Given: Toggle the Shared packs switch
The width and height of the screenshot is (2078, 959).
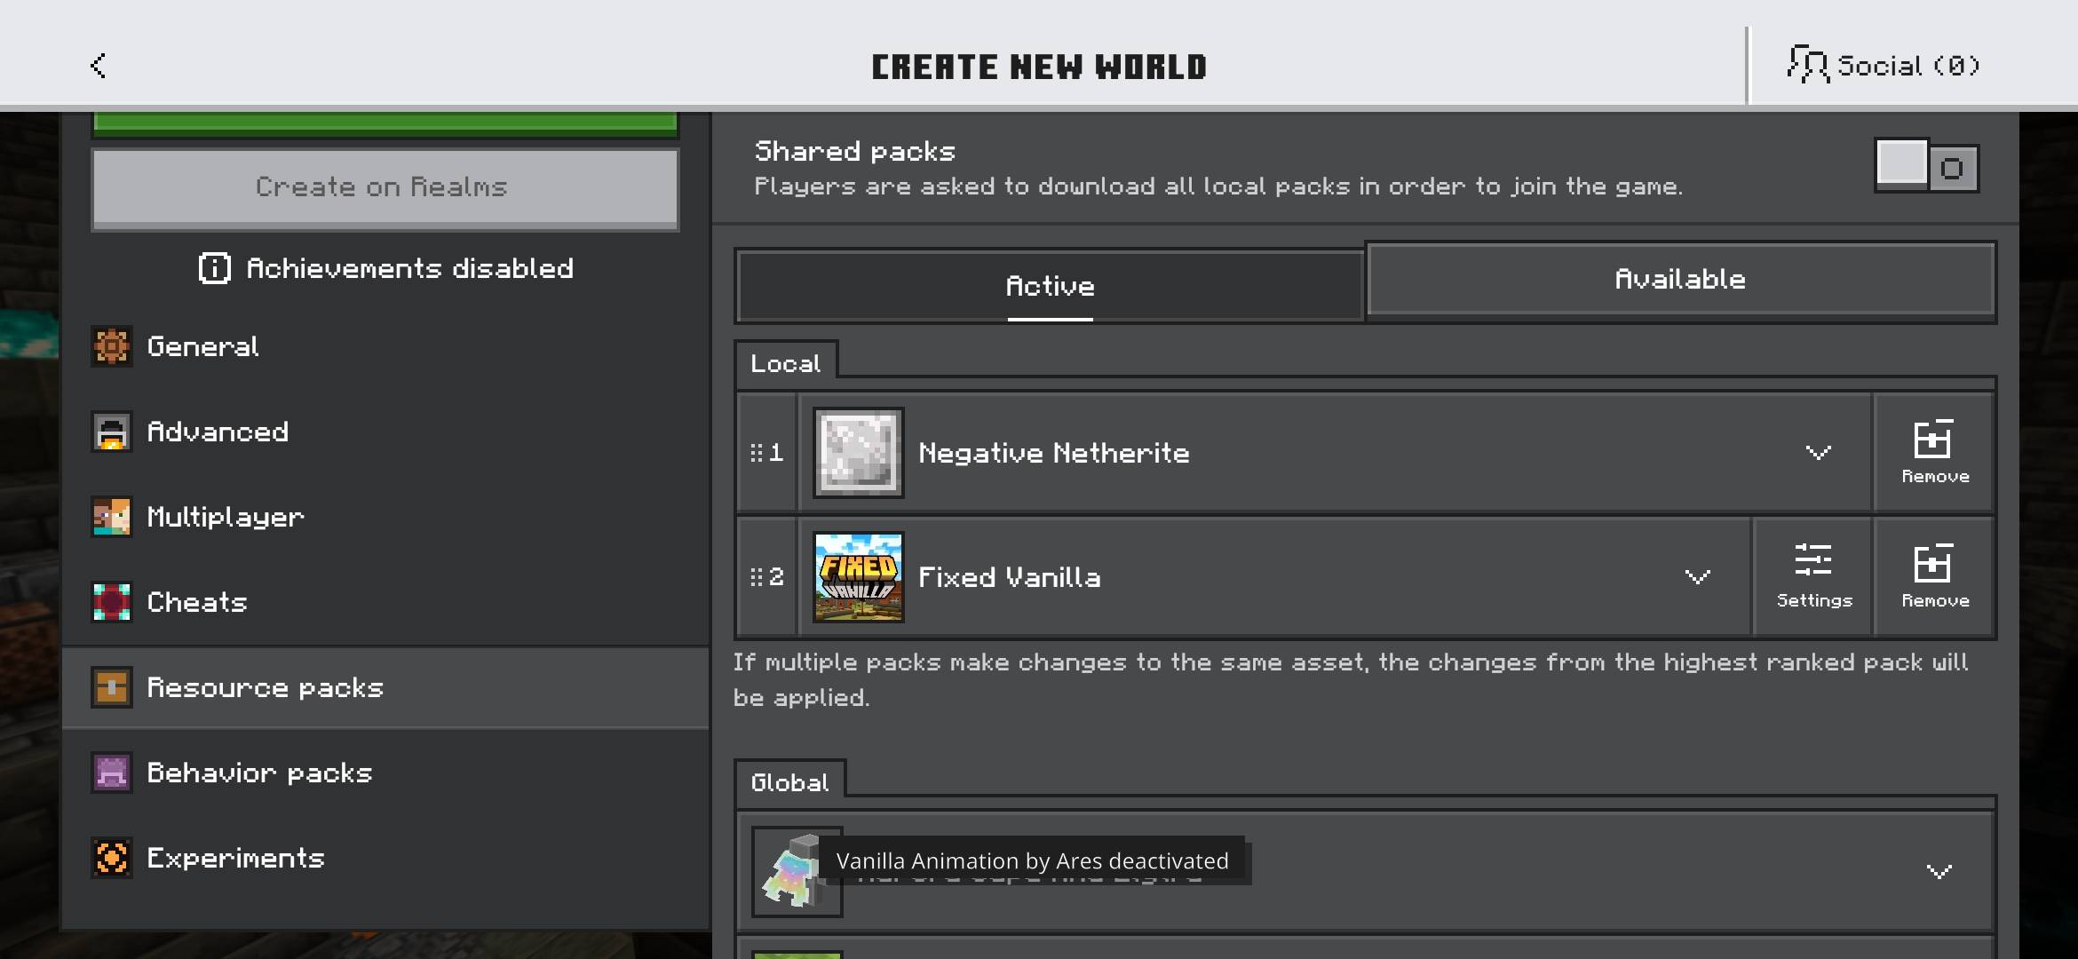Looking at the screenshot, I should point(1926,166).
